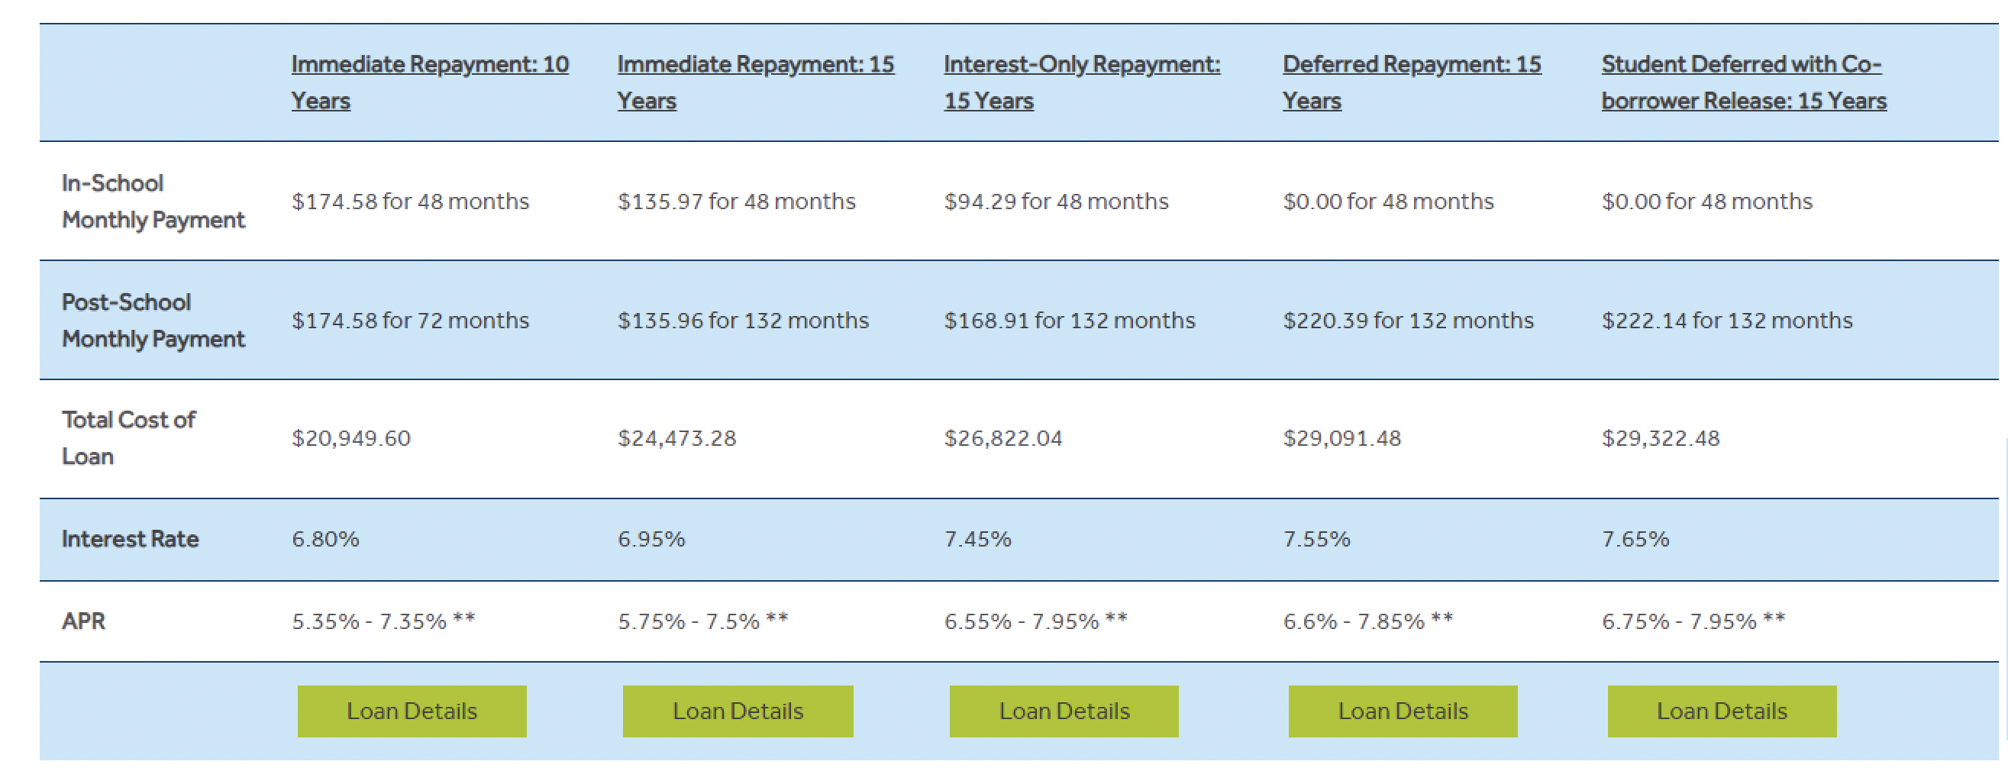Click the $20,949.60 total cost value

click(x=350, y=438)
